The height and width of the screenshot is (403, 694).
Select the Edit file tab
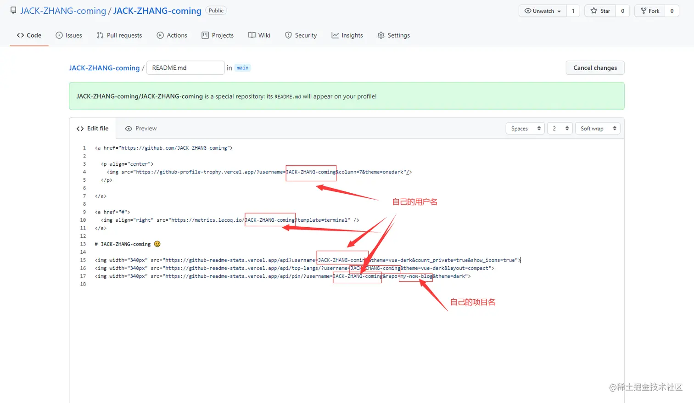93,129
